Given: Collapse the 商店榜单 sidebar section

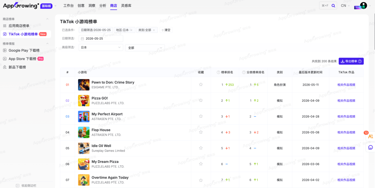Looking at the screenshot, I should pyautogui.click(x=47, y=19).
